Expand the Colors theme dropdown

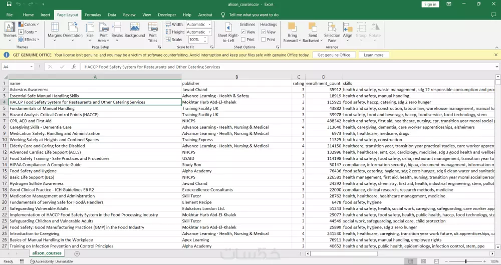point(30,25)
